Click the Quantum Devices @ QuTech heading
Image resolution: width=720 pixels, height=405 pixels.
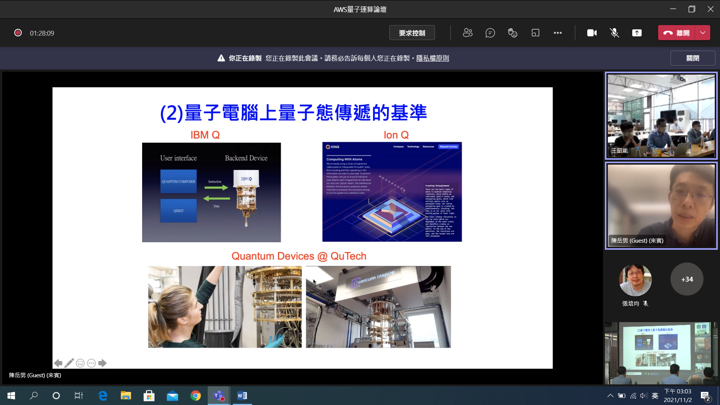(299, 256)
